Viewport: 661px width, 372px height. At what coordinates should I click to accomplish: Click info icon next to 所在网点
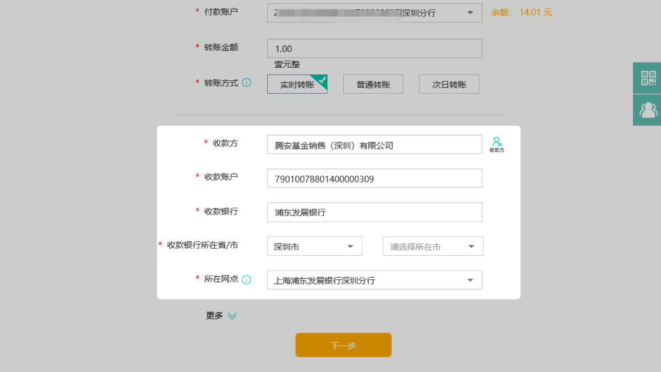click(246, 279)
